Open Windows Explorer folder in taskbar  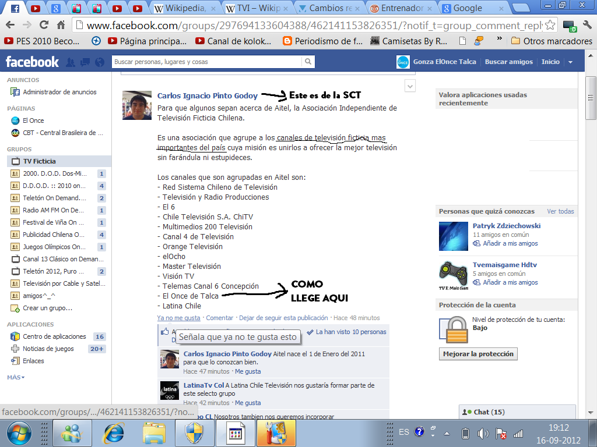click(x=154, y=433)
